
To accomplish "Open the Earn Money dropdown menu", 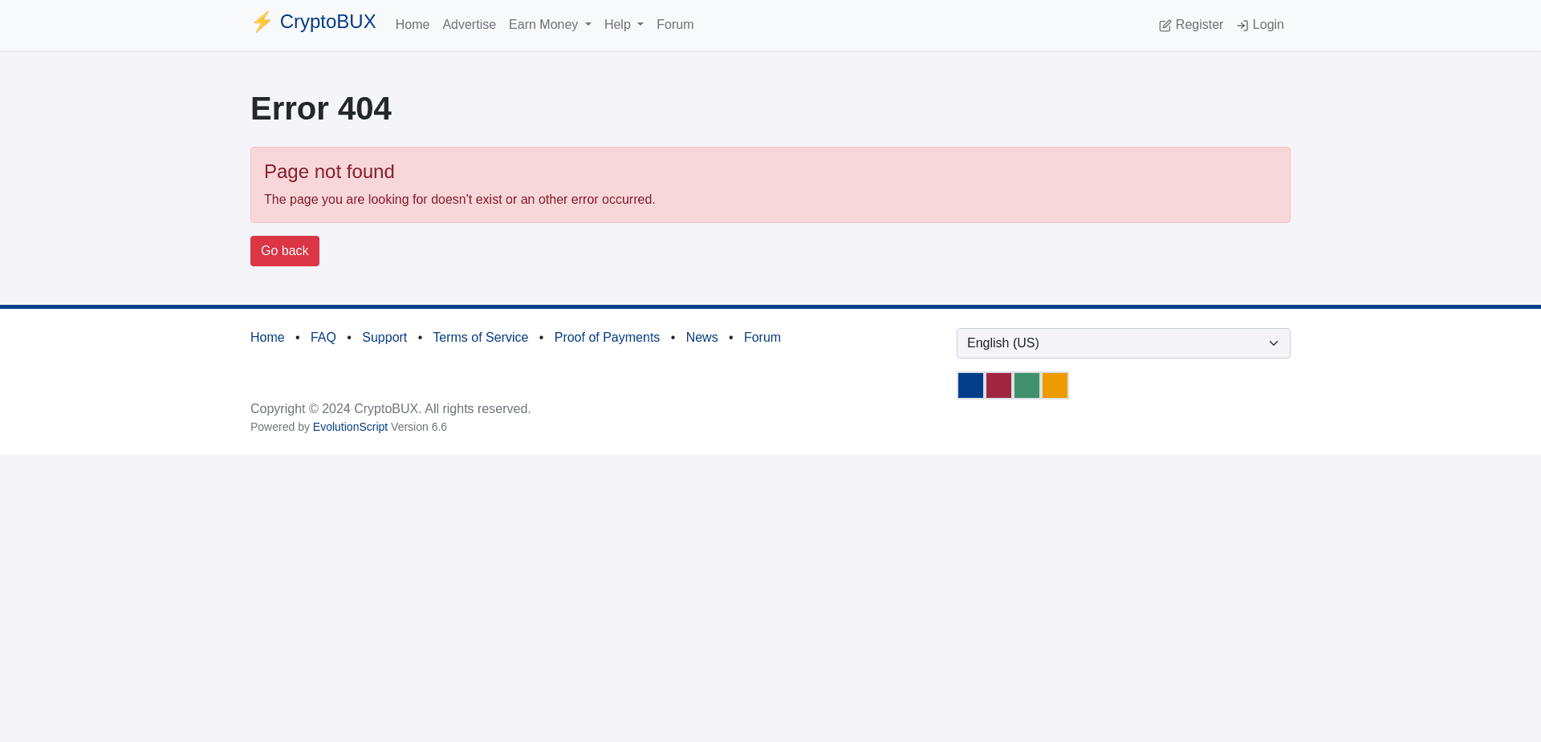I will click(549, 24).
